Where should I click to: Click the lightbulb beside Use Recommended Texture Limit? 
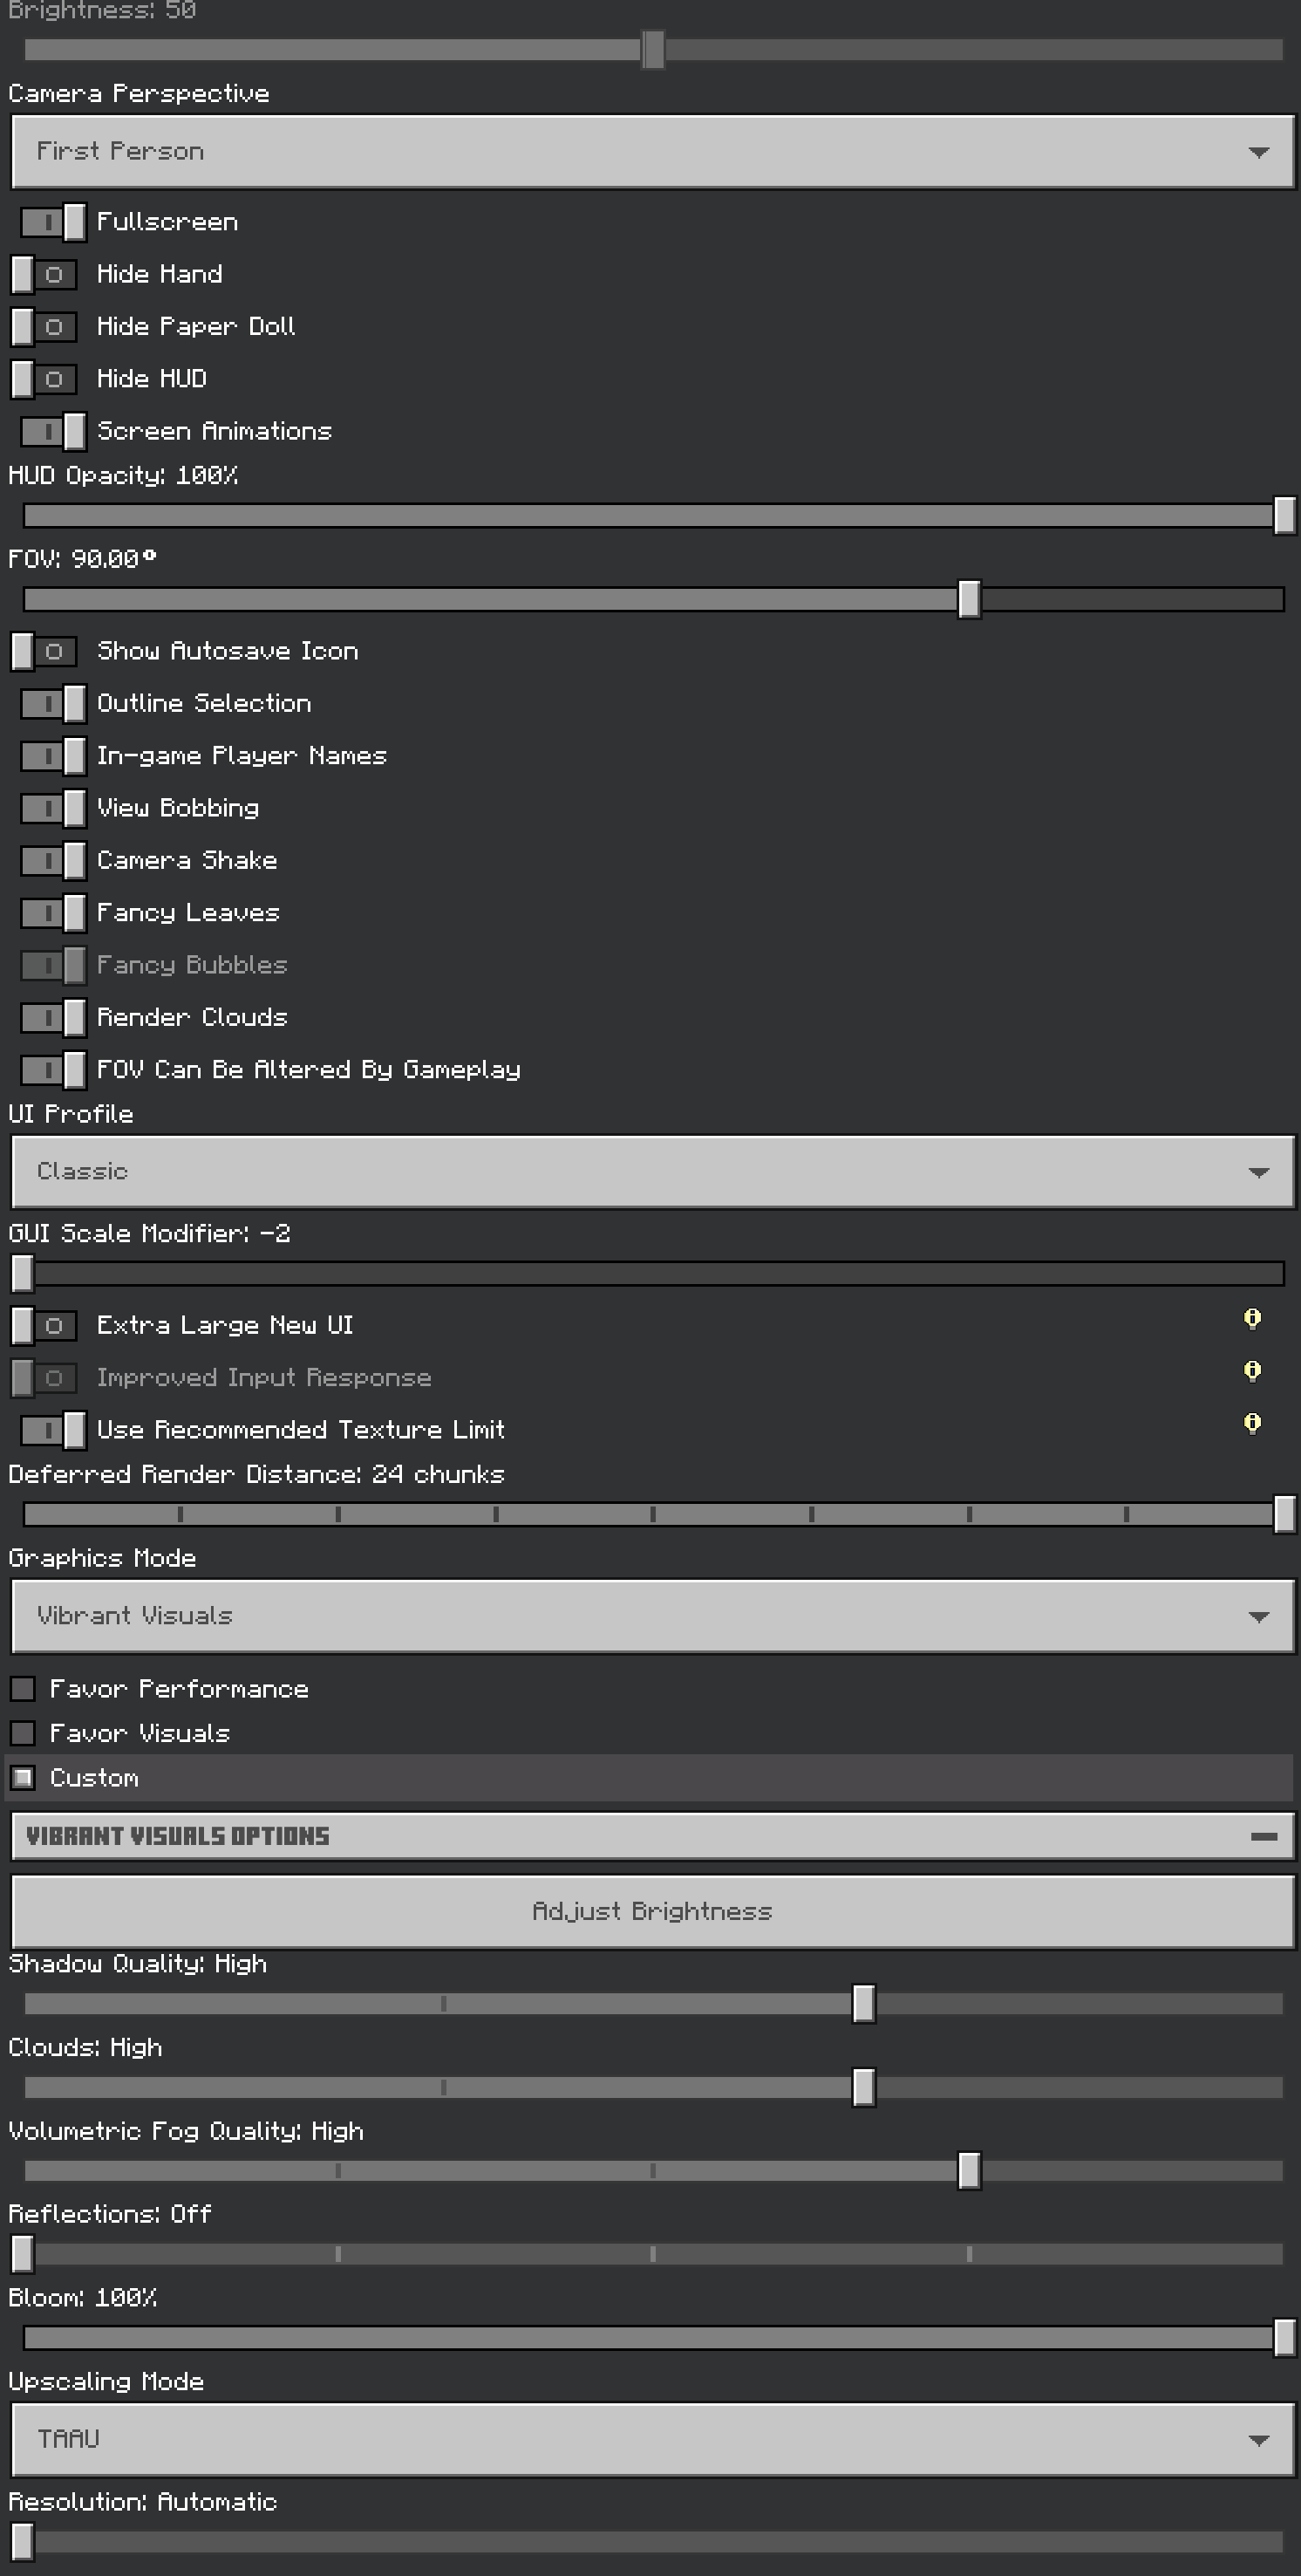tap(1251, 1424)
